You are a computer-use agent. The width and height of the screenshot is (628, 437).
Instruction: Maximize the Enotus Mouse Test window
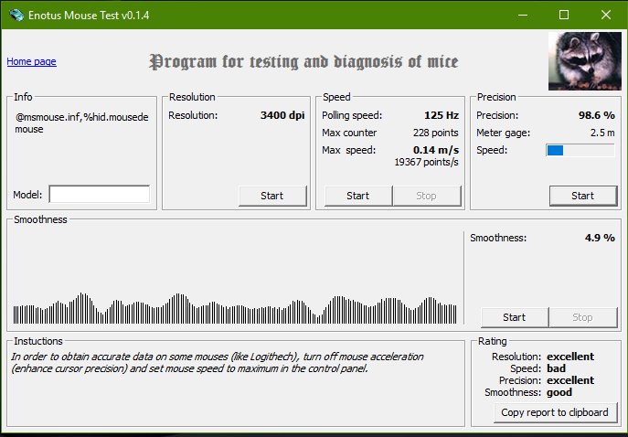(x=564, y=15)
